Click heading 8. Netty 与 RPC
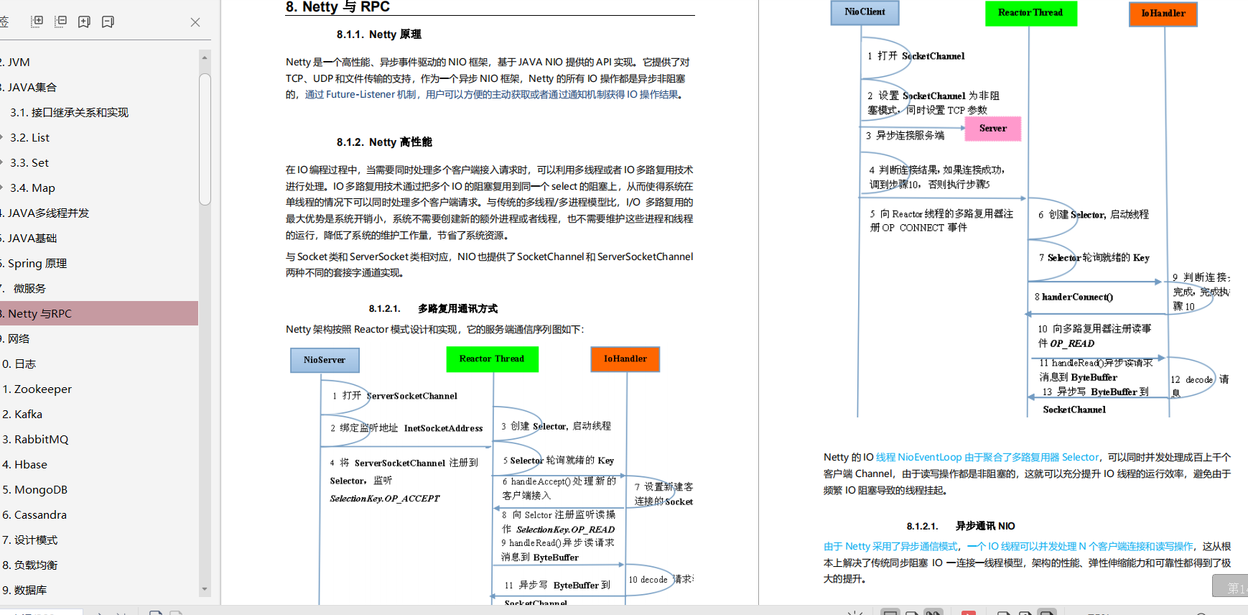Image resolution: width=1248 pixels, height=615 pixels. pyautogui.click(x=337, y=7)
